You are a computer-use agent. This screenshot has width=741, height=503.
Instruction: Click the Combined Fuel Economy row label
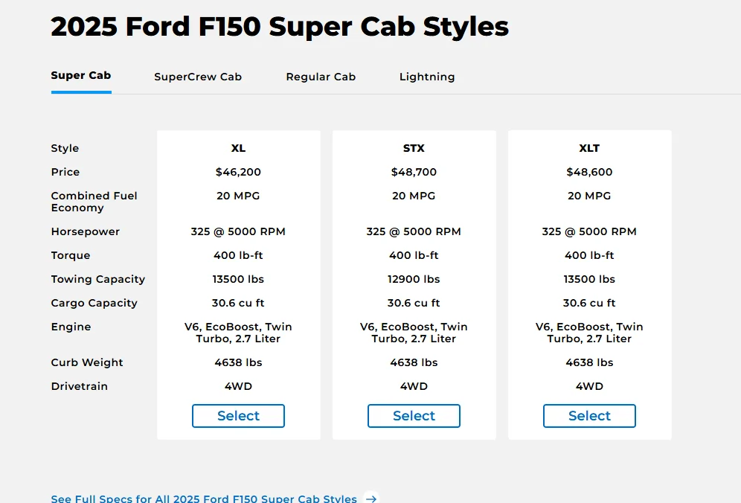(94, 202)
